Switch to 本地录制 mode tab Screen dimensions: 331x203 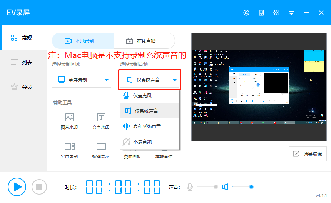click(x=83, y=41)
